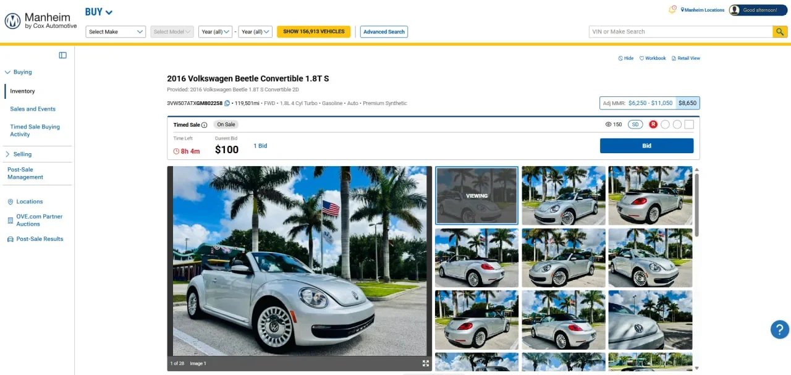
Task: Focus the VIN or Make Search field
Action: 681,32
